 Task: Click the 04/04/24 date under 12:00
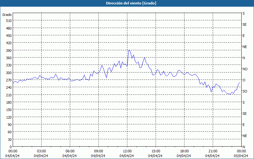coord(127,156)
